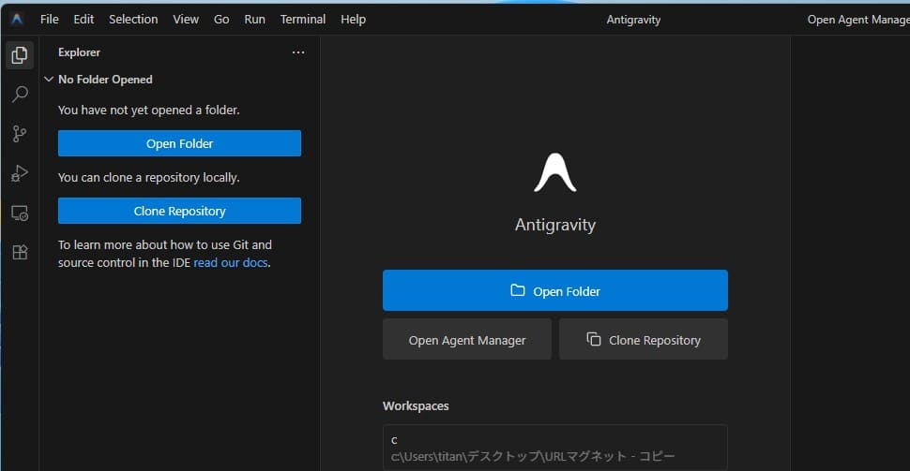Screen dimensions: 910x471
Task: Open the recent workspace named c
Action: tap(554, 448)
